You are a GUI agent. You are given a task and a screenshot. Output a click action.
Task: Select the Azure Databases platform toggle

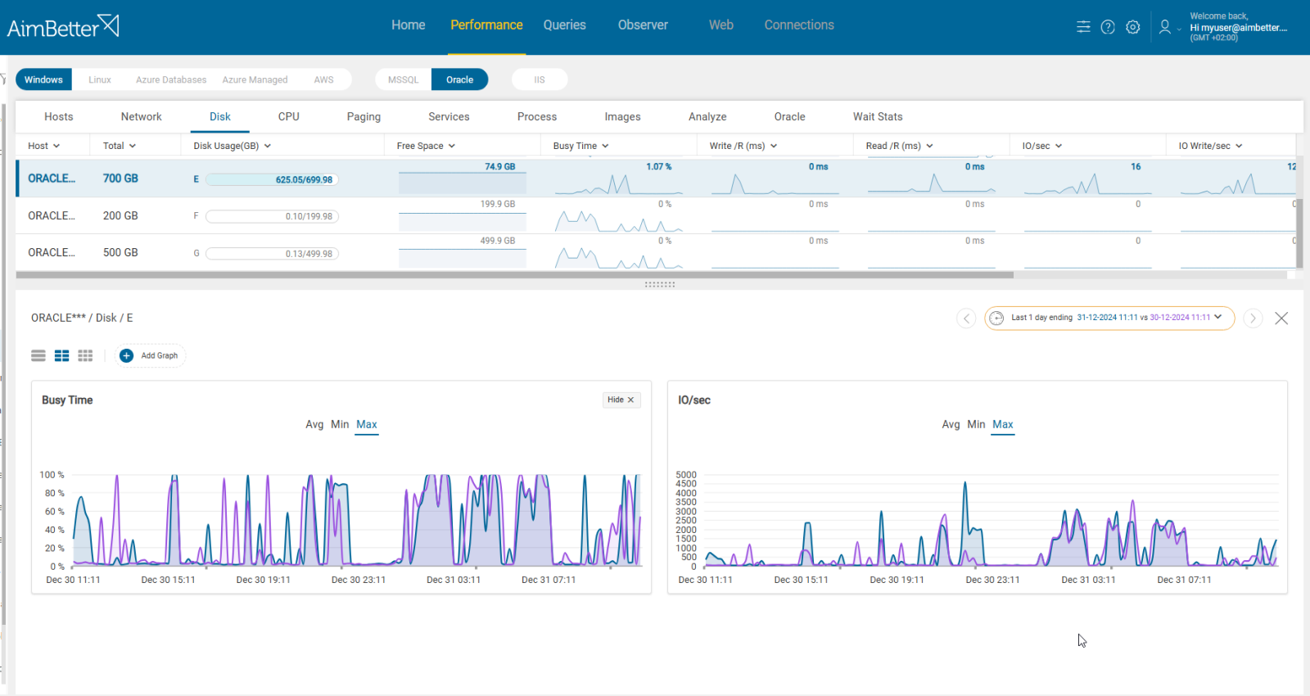[x=171, y=79]
